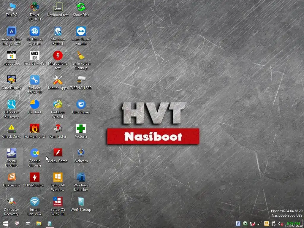The width and height of the screenshot is (304, 228).
Task: Open This PC desktop icon
Action: click(12, 10)
